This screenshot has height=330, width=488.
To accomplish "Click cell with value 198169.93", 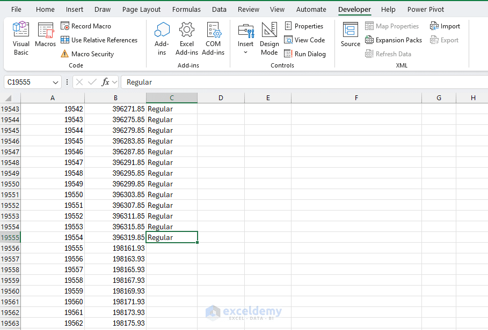I will (x=115, y=291).
